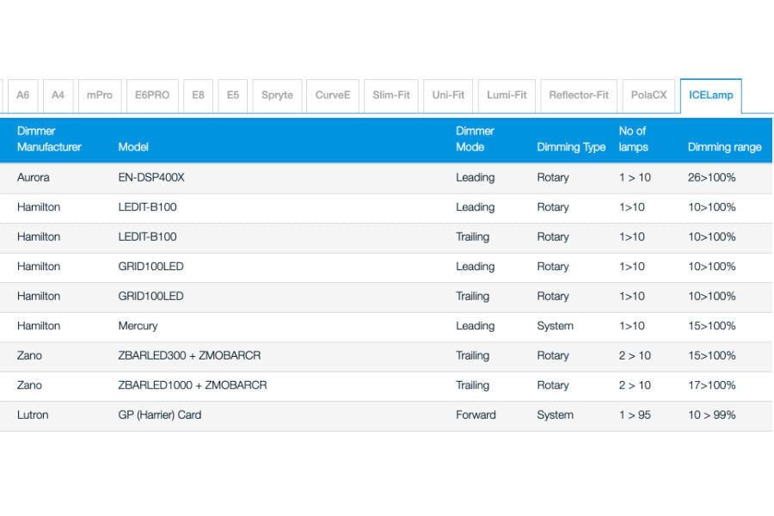Viewport: 774px width, 516px height.
Task: Click Trailing in the ZBARLED300 row
Action: click(x=472, y=355)
